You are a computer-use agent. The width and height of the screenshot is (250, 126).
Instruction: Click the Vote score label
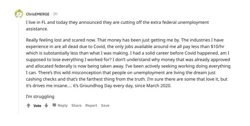coord(37,106)
